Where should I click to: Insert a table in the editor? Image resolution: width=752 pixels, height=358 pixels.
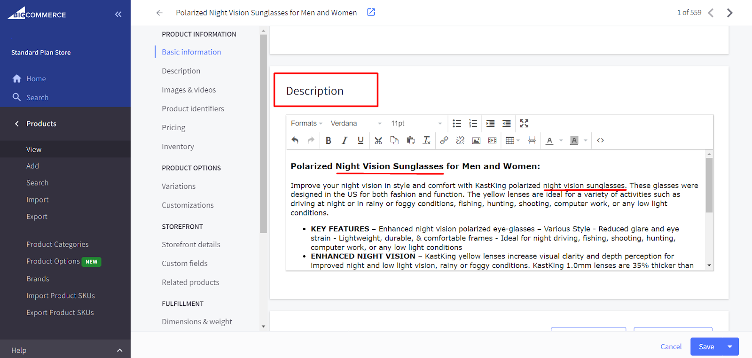pyautogui.click(x=509, y=140)
